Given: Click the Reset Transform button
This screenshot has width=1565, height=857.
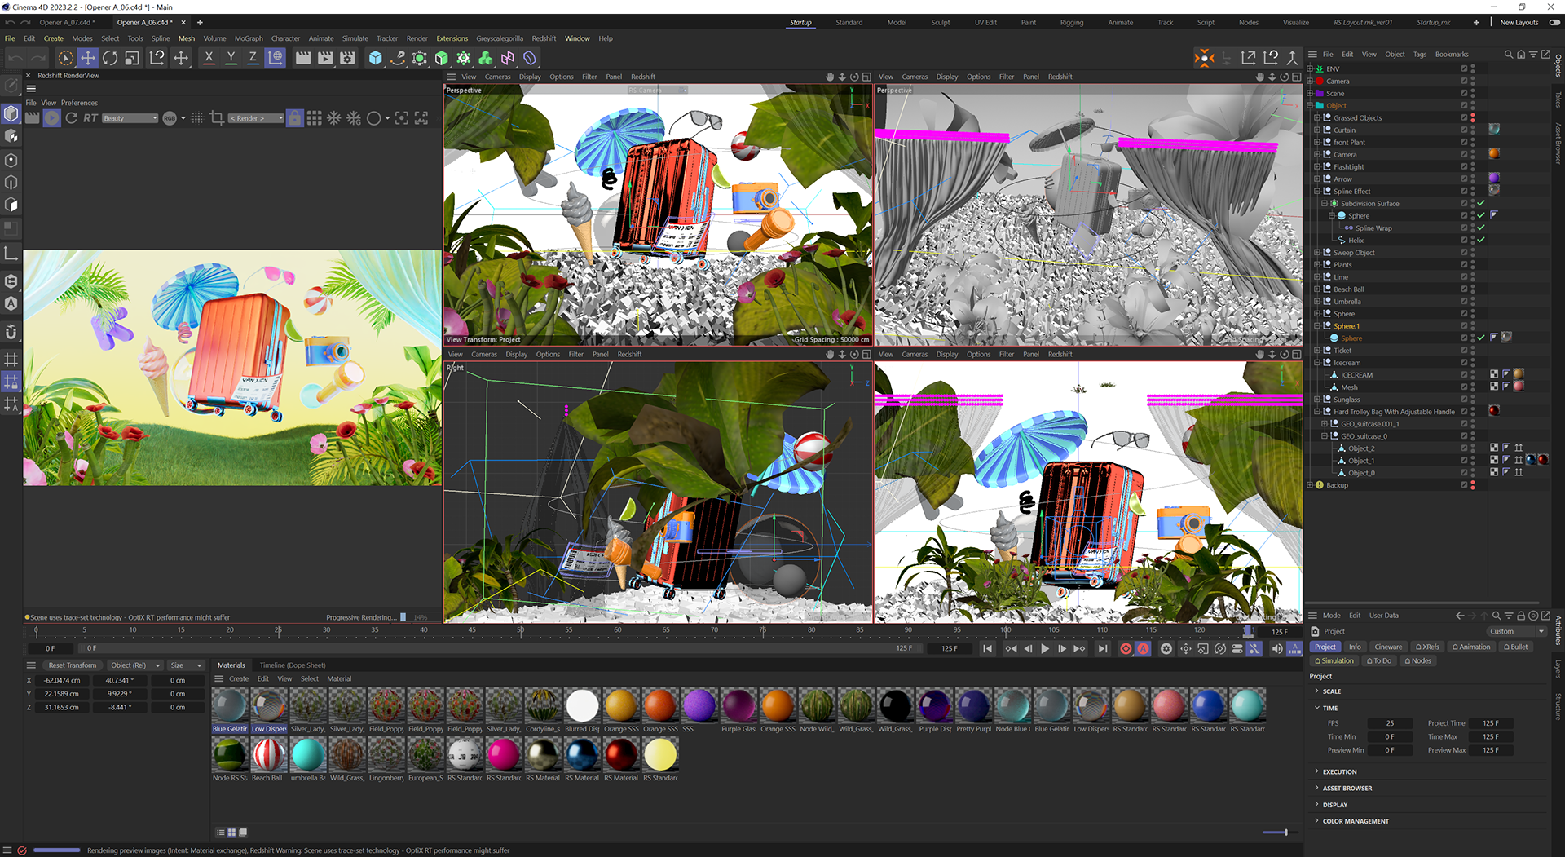Looking at the screenshot, I should click(x=72, y=665).
